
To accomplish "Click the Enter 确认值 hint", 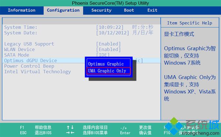I will [136, 133].
